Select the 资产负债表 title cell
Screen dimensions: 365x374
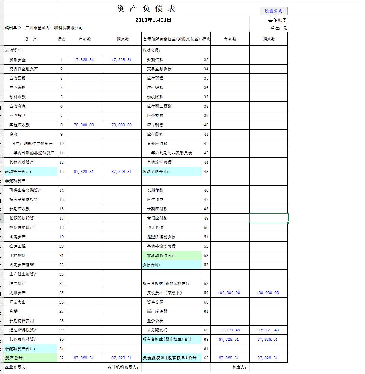click(146, 9)
